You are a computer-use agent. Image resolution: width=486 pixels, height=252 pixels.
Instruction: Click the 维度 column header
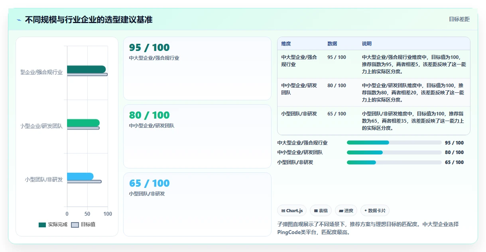[286, 44]
